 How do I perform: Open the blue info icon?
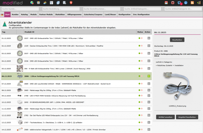(x=186, y=3)
